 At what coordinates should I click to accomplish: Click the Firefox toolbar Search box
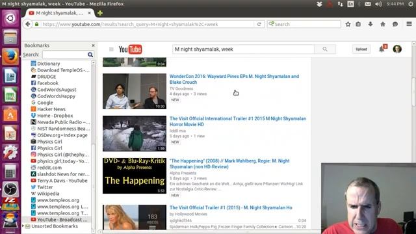point(304,24)
